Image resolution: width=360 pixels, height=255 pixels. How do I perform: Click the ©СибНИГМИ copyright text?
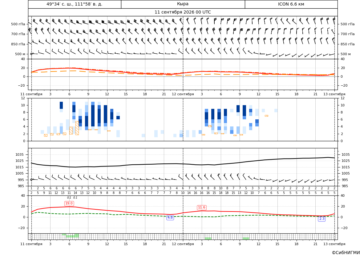pyautogui.click(x=346, y=253)
